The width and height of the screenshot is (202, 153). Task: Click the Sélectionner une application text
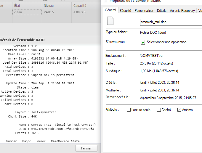click(166, 42)
